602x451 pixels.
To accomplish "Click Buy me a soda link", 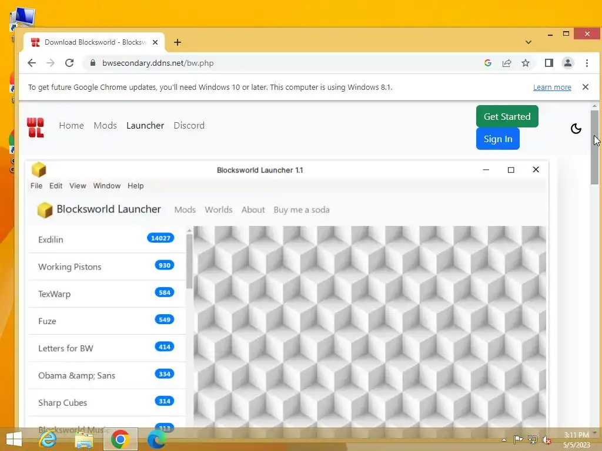I will [x=302, y=210].
